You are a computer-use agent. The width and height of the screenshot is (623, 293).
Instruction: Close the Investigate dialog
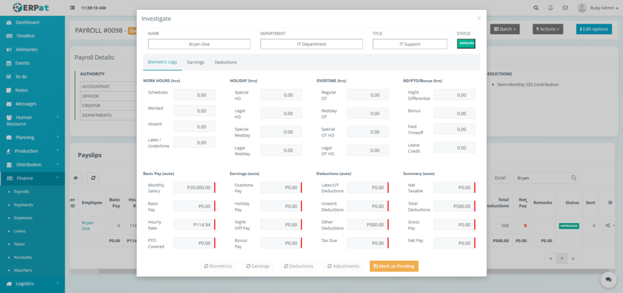click(479, 18)
